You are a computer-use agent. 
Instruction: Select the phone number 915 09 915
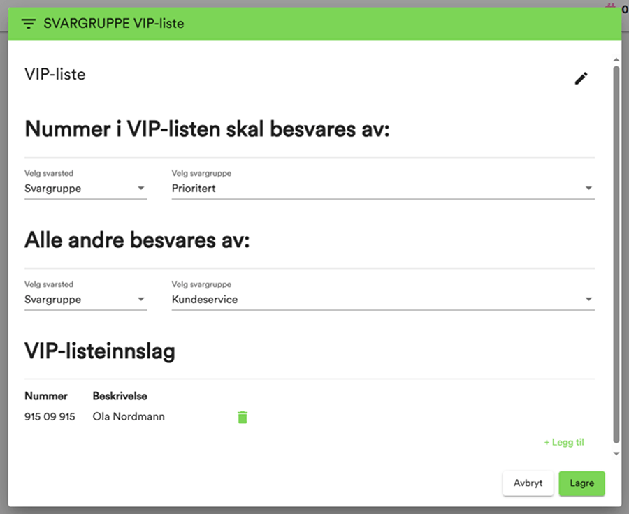[50, 416]
